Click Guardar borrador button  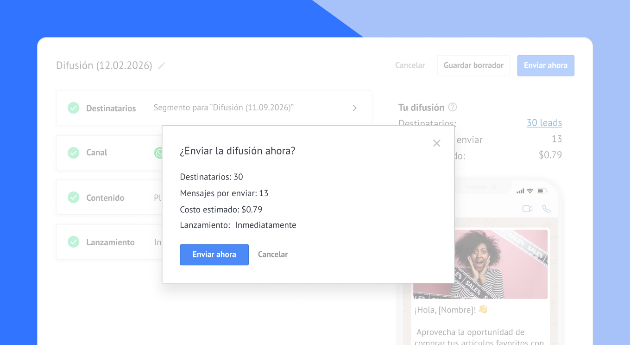click(x=473, y=65)
